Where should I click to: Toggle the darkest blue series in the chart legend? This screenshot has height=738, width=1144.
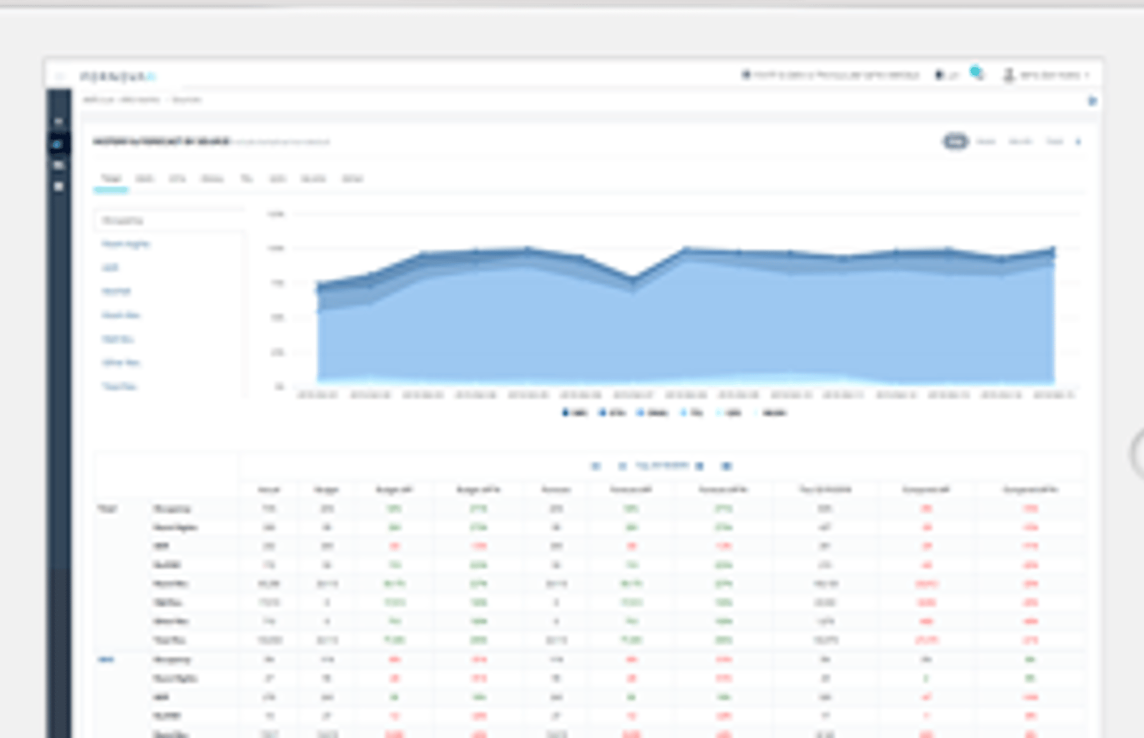coord(575,413)
